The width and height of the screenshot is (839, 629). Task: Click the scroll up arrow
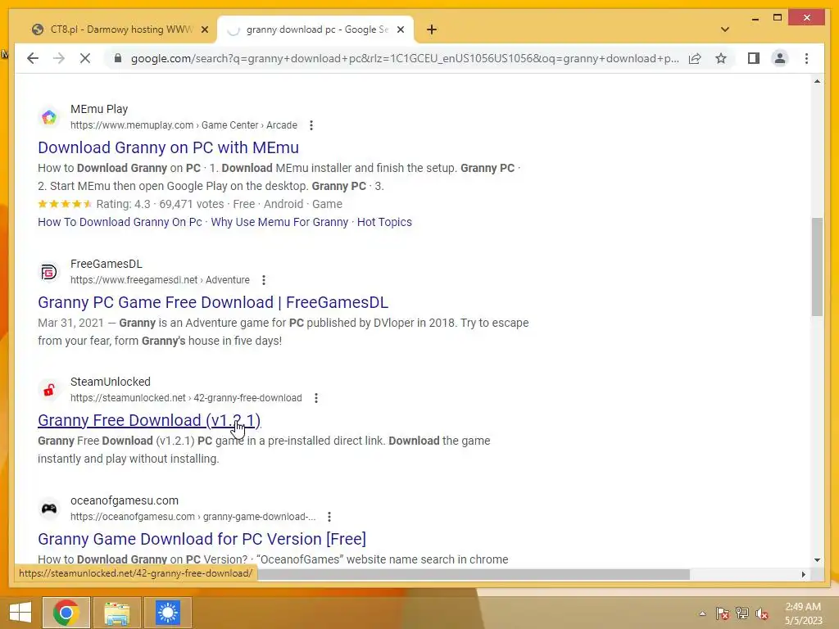tap(817, 81)
